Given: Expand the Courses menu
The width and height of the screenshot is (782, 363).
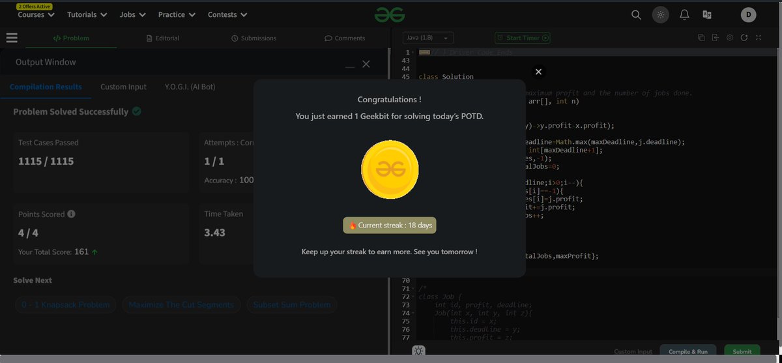Looking at the screenshot, I should 36,14.
